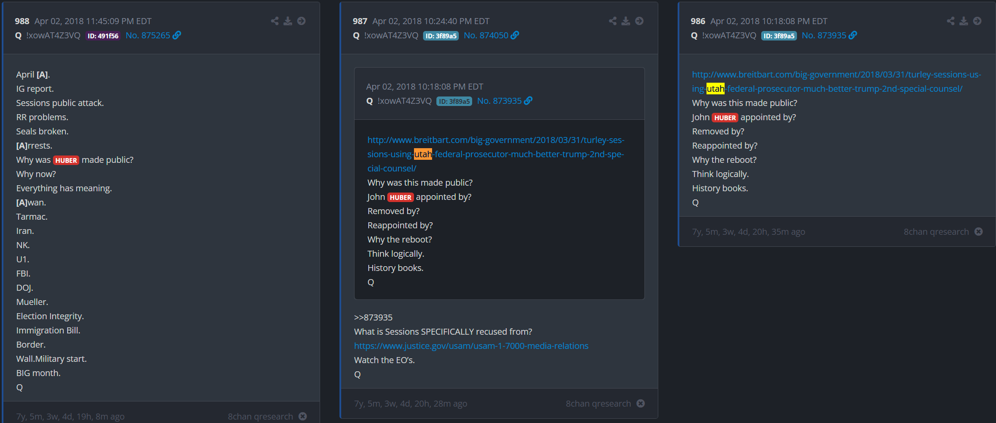The height and width of the screenshot is (423, 996).
Task: Click the ID: 491f56 badge
Action: (x=103, y=36)
